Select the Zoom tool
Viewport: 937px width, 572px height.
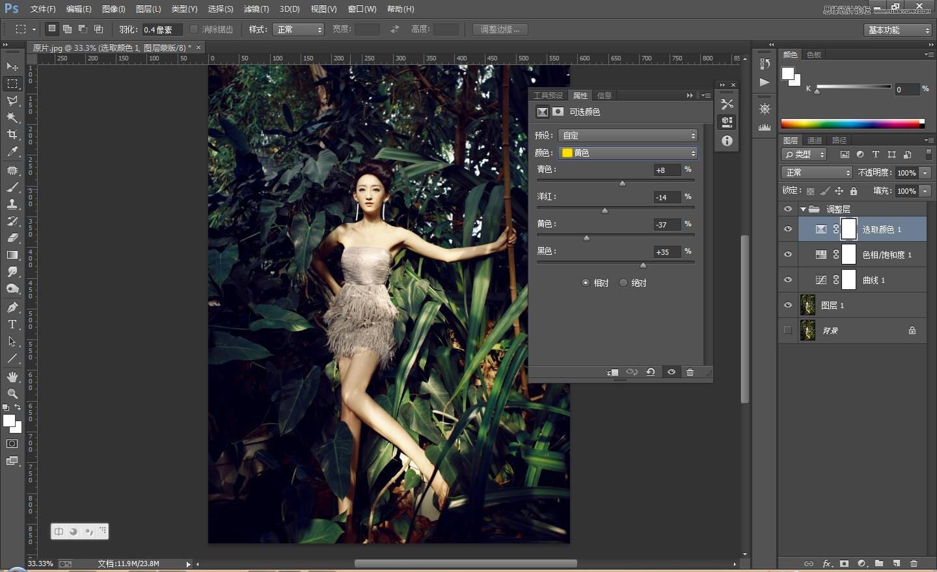click(12, 394)
